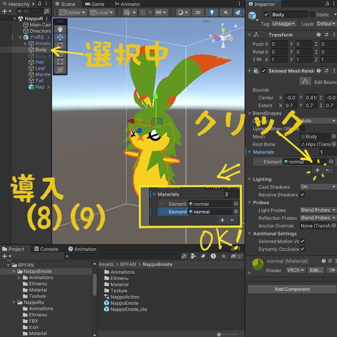The height and width of the screenshot is (337, 337).
Task: Pick material for Element normal slot
Action: pos(331,161)
